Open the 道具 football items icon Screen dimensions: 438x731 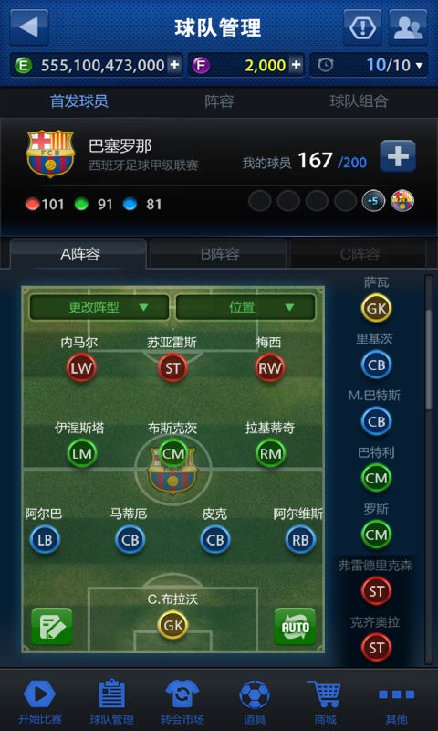(x=255, y=702)
